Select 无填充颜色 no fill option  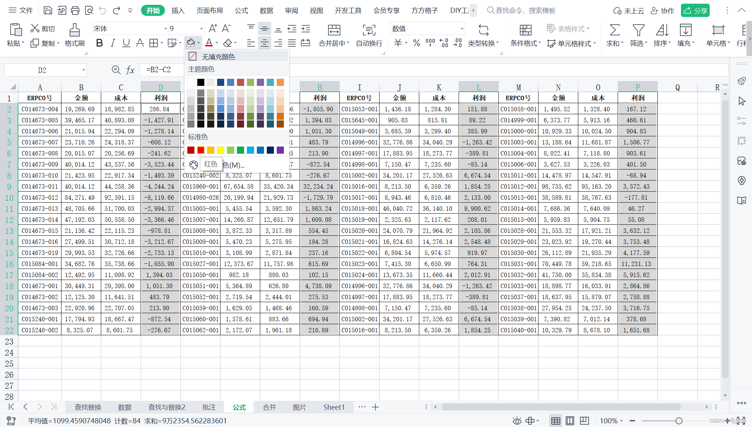218,57
